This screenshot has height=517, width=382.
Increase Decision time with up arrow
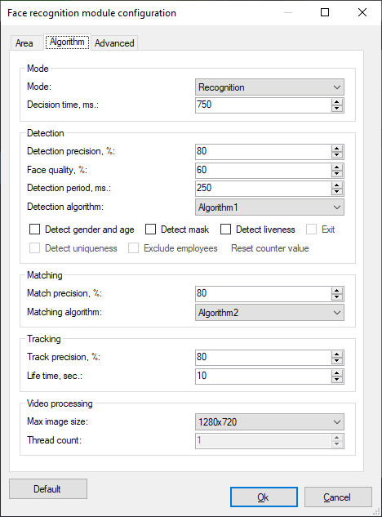(x=336, y=102)
